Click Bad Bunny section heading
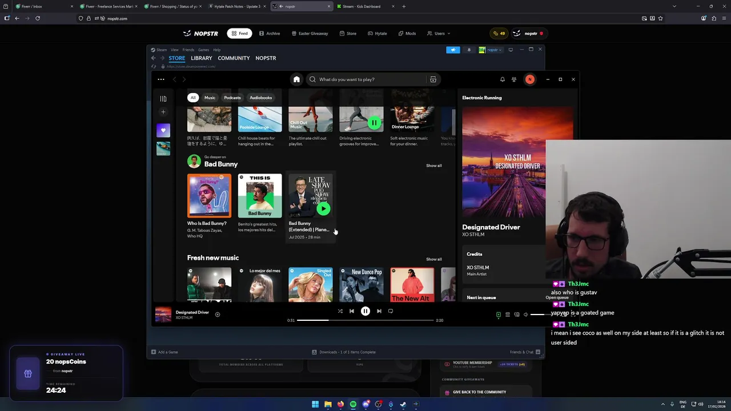The image size is (731, 411). pos(221,164)
